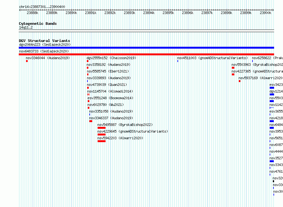Select the red square under nsv6029780
Image resolution: width=283 pixels, height=207 pixels.
click(x=88, y=108)
